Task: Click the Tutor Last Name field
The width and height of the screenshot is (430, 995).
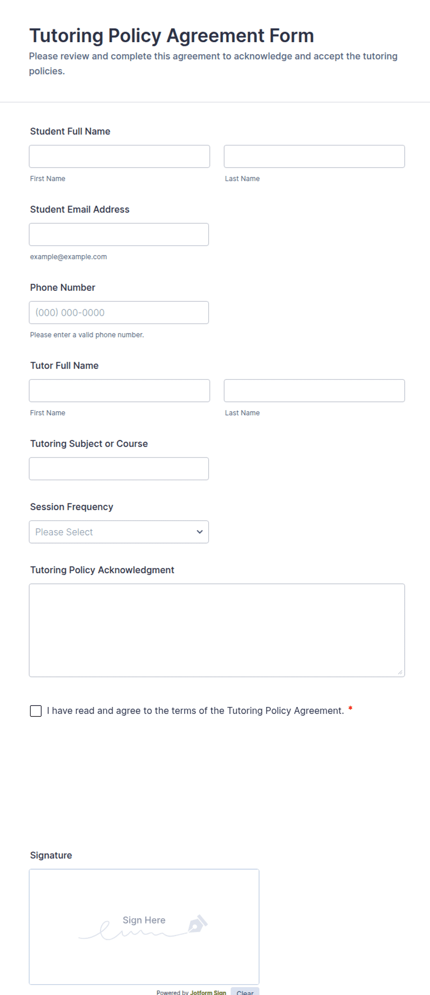Action: coord(314,391)
